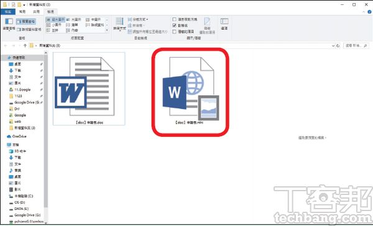373x226 pixels.
Task: Toggle the Details pane (詳細資料窗格) button
Action: [29, 29]
